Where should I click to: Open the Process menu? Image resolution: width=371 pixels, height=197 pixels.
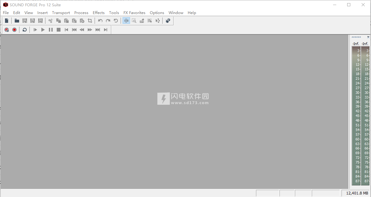(x=81, y=13)
